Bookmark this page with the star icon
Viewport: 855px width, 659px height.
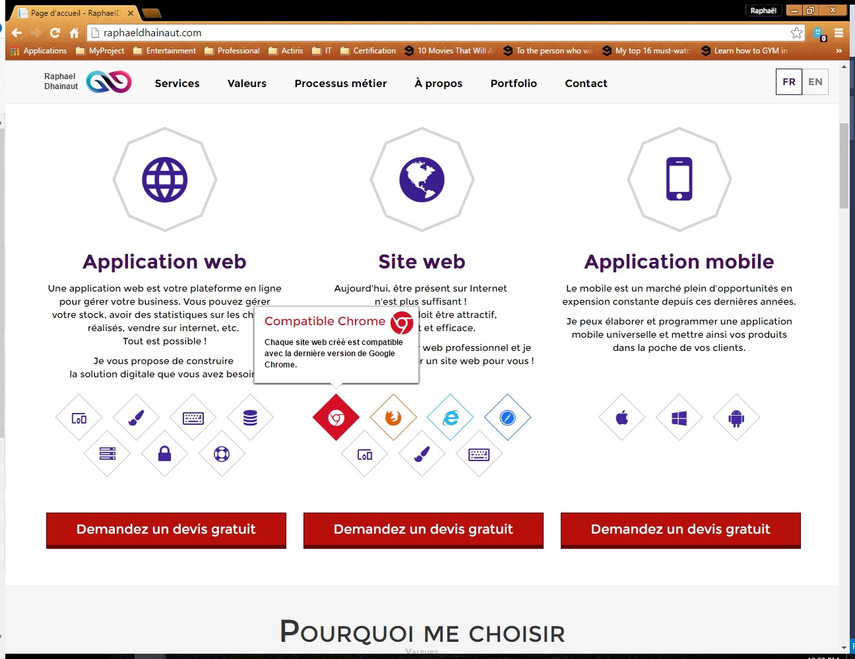[x=797, y=32]
